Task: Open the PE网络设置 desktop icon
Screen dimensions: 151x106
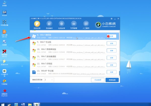Action: pyautogui.click(x=5, y=23)
